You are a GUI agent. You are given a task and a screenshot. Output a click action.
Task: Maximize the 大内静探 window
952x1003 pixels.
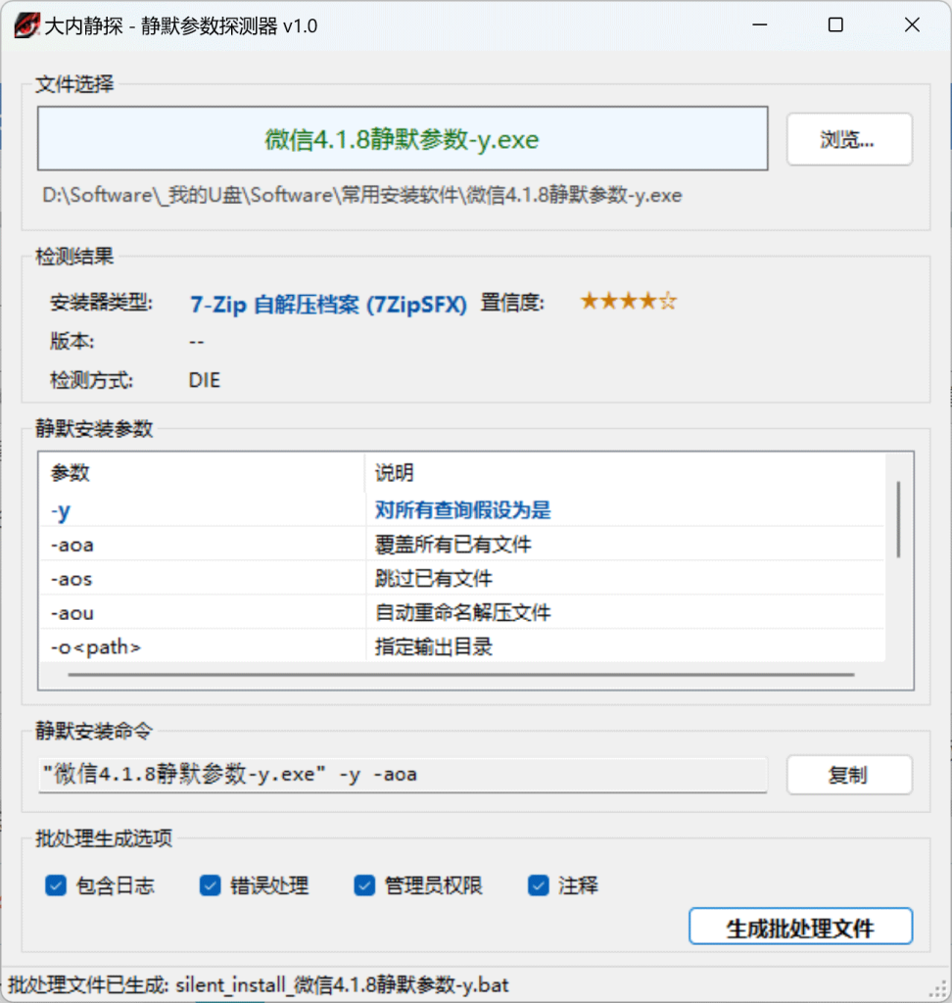coord(835,24)
